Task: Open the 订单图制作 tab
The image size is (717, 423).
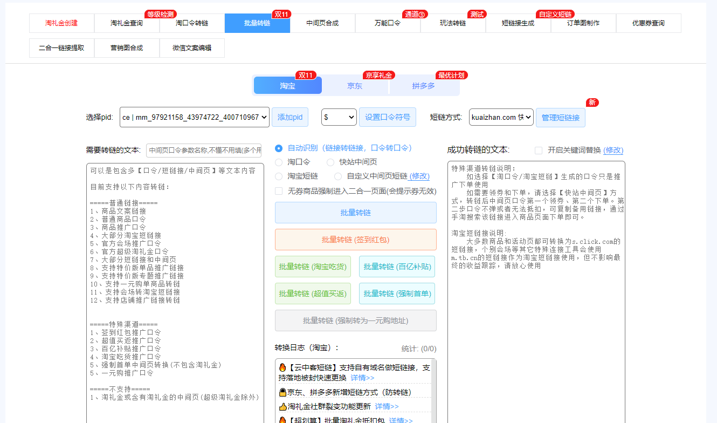Action: click(x=583, y=23)
